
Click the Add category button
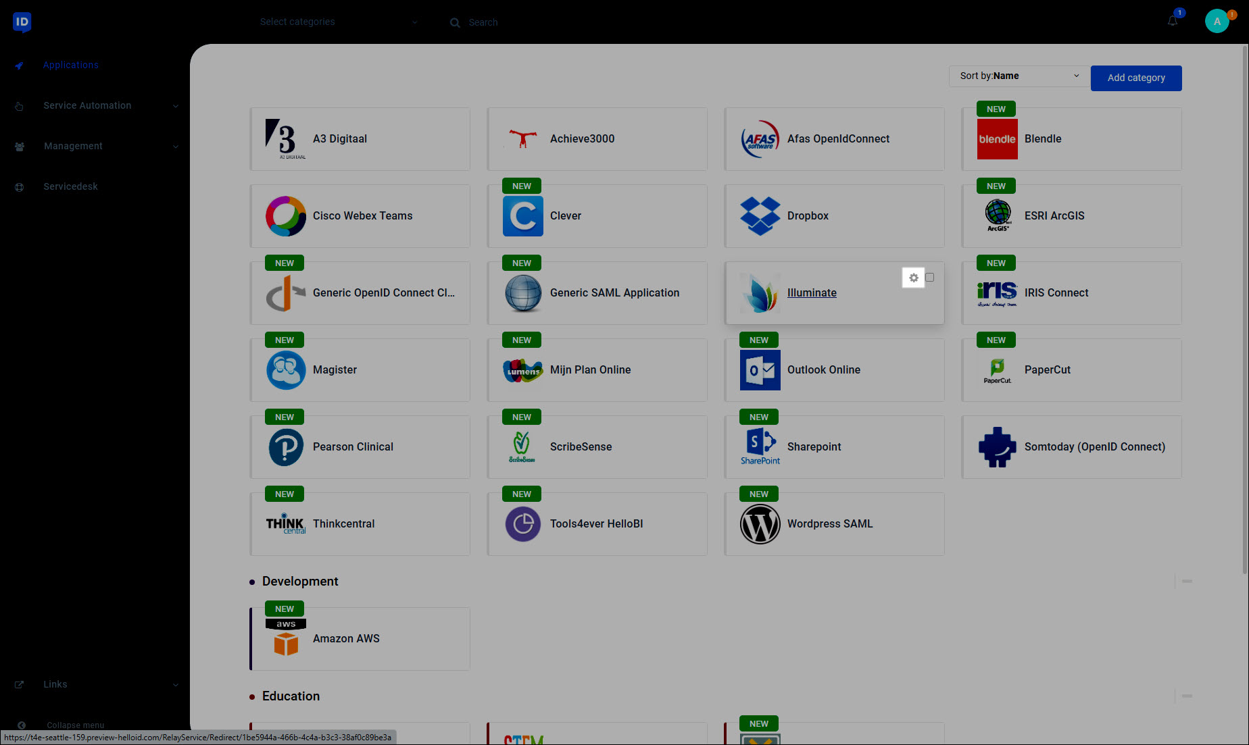point(1136,78)
